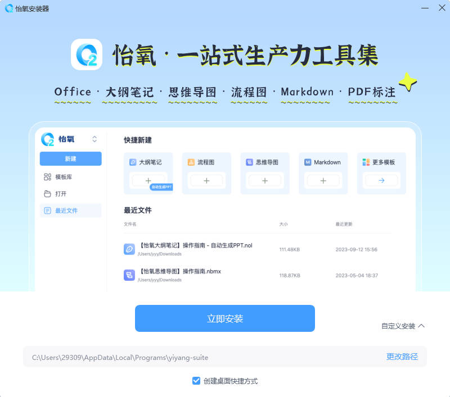Click the outline note file icon
The height and width of the screenshot is (397, 450).
point(129,249)
